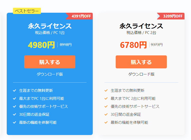The height and width of the screenshot is (140, 191).
Task: Click white checkmark beside 最大までPC 1台に利用可能
Action: 14,99
